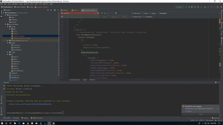
Task: Click the Debug bug icon in toolbar
Action: [x=189, y=7]
